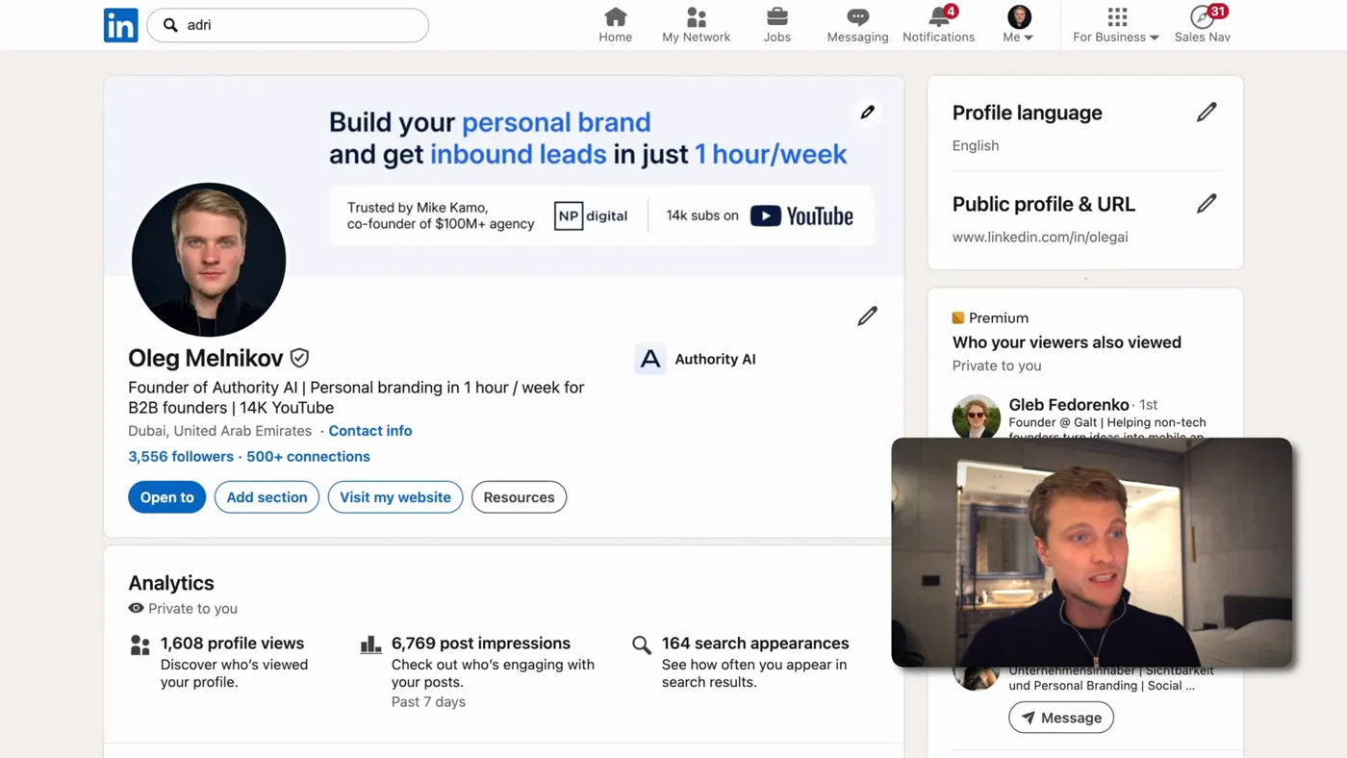
Task: Click the webcam video overlay
Action: [x=1092, y=552]
